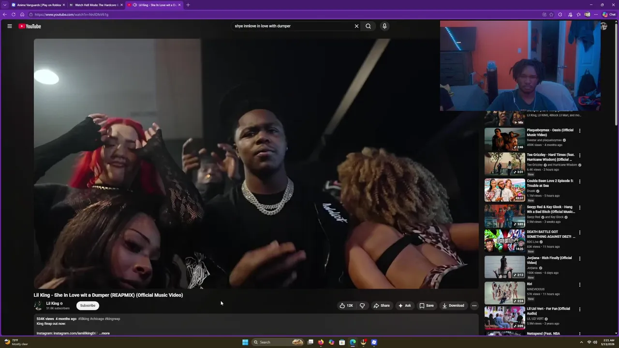
Task: Click the taskbar Search box
Action: tap(278, 342)
